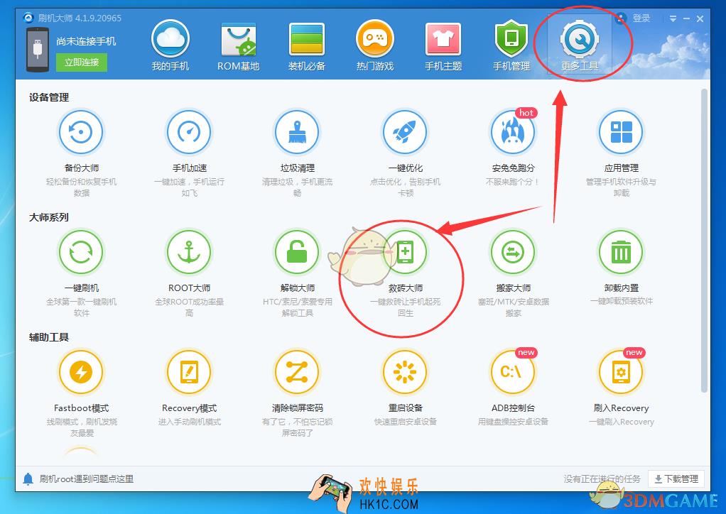Screen dimensions: 726x514
Task: Click the 辅助工具 section heading
Action: point(48,337)
